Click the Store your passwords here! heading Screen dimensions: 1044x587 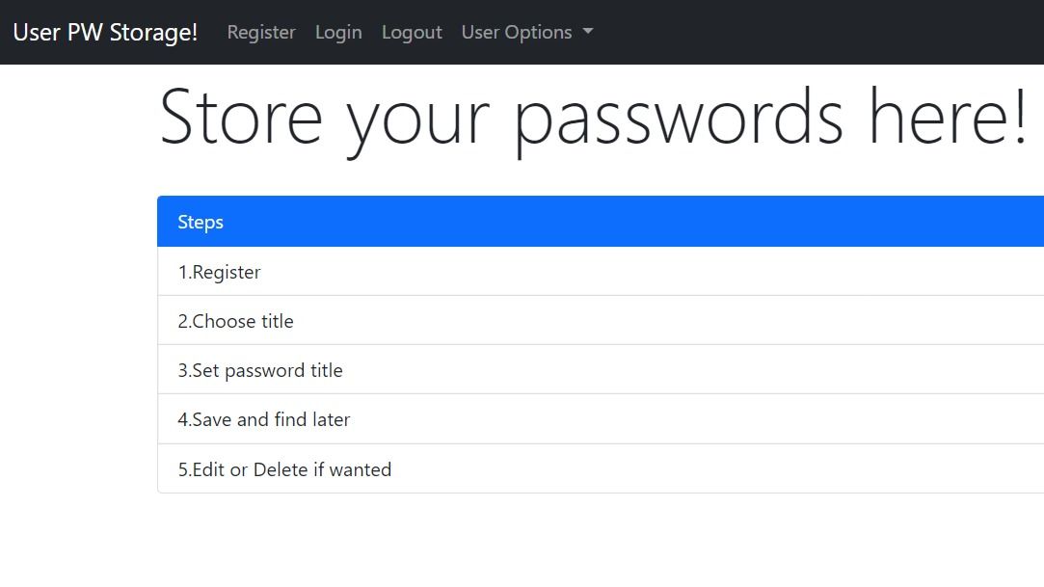pyautogui.click(x=598, y=116)
